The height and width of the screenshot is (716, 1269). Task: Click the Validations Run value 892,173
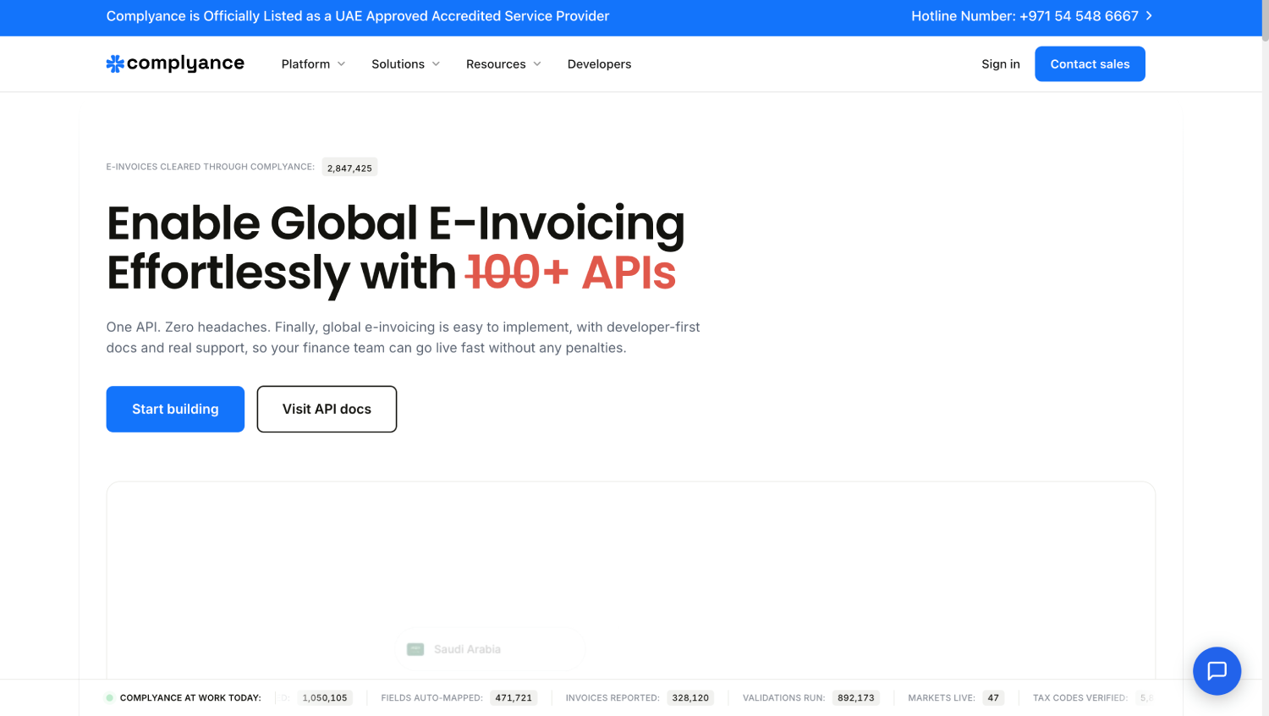(x=856, y=698)
